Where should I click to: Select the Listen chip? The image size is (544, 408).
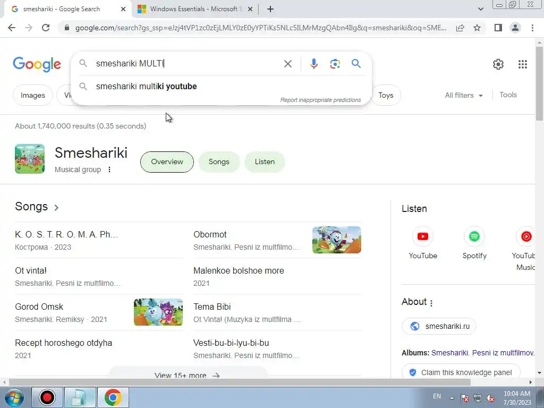pyautogui.click(x=265, y=161)
